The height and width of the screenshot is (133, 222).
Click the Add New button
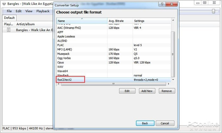pyautogui.click(x=147, y=91)
